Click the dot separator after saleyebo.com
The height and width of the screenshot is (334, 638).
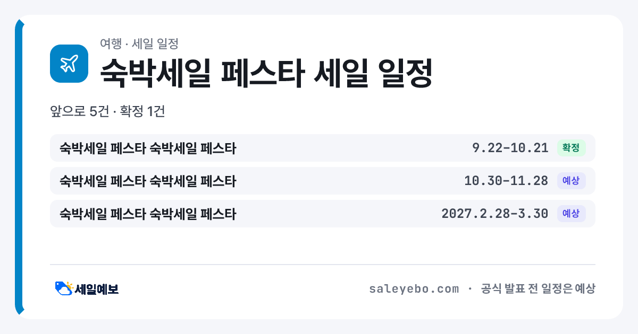pyautogui.click(x=470, y=289)
